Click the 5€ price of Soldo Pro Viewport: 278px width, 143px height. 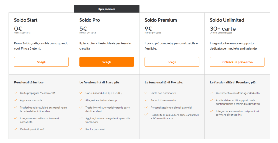pos(83,28)
